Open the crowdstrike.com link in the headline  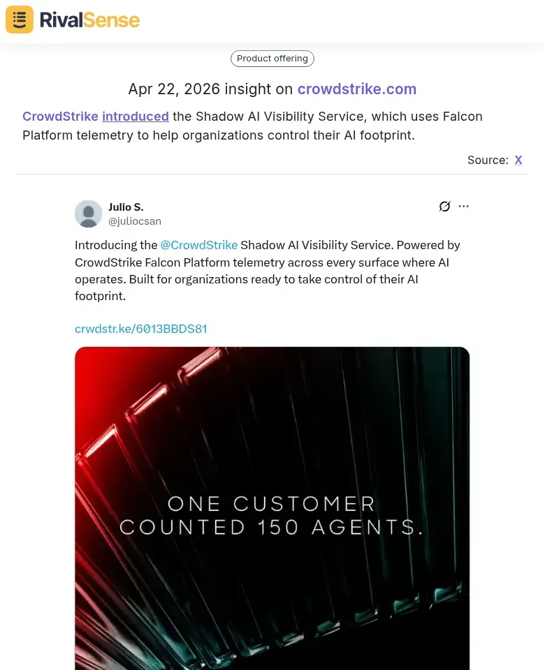coord(357,89)
